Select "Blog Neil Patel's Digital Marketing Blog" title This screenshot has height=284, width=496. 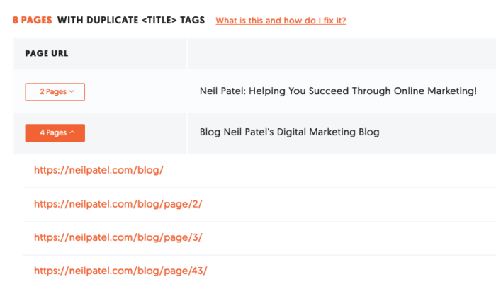(289, 132)
